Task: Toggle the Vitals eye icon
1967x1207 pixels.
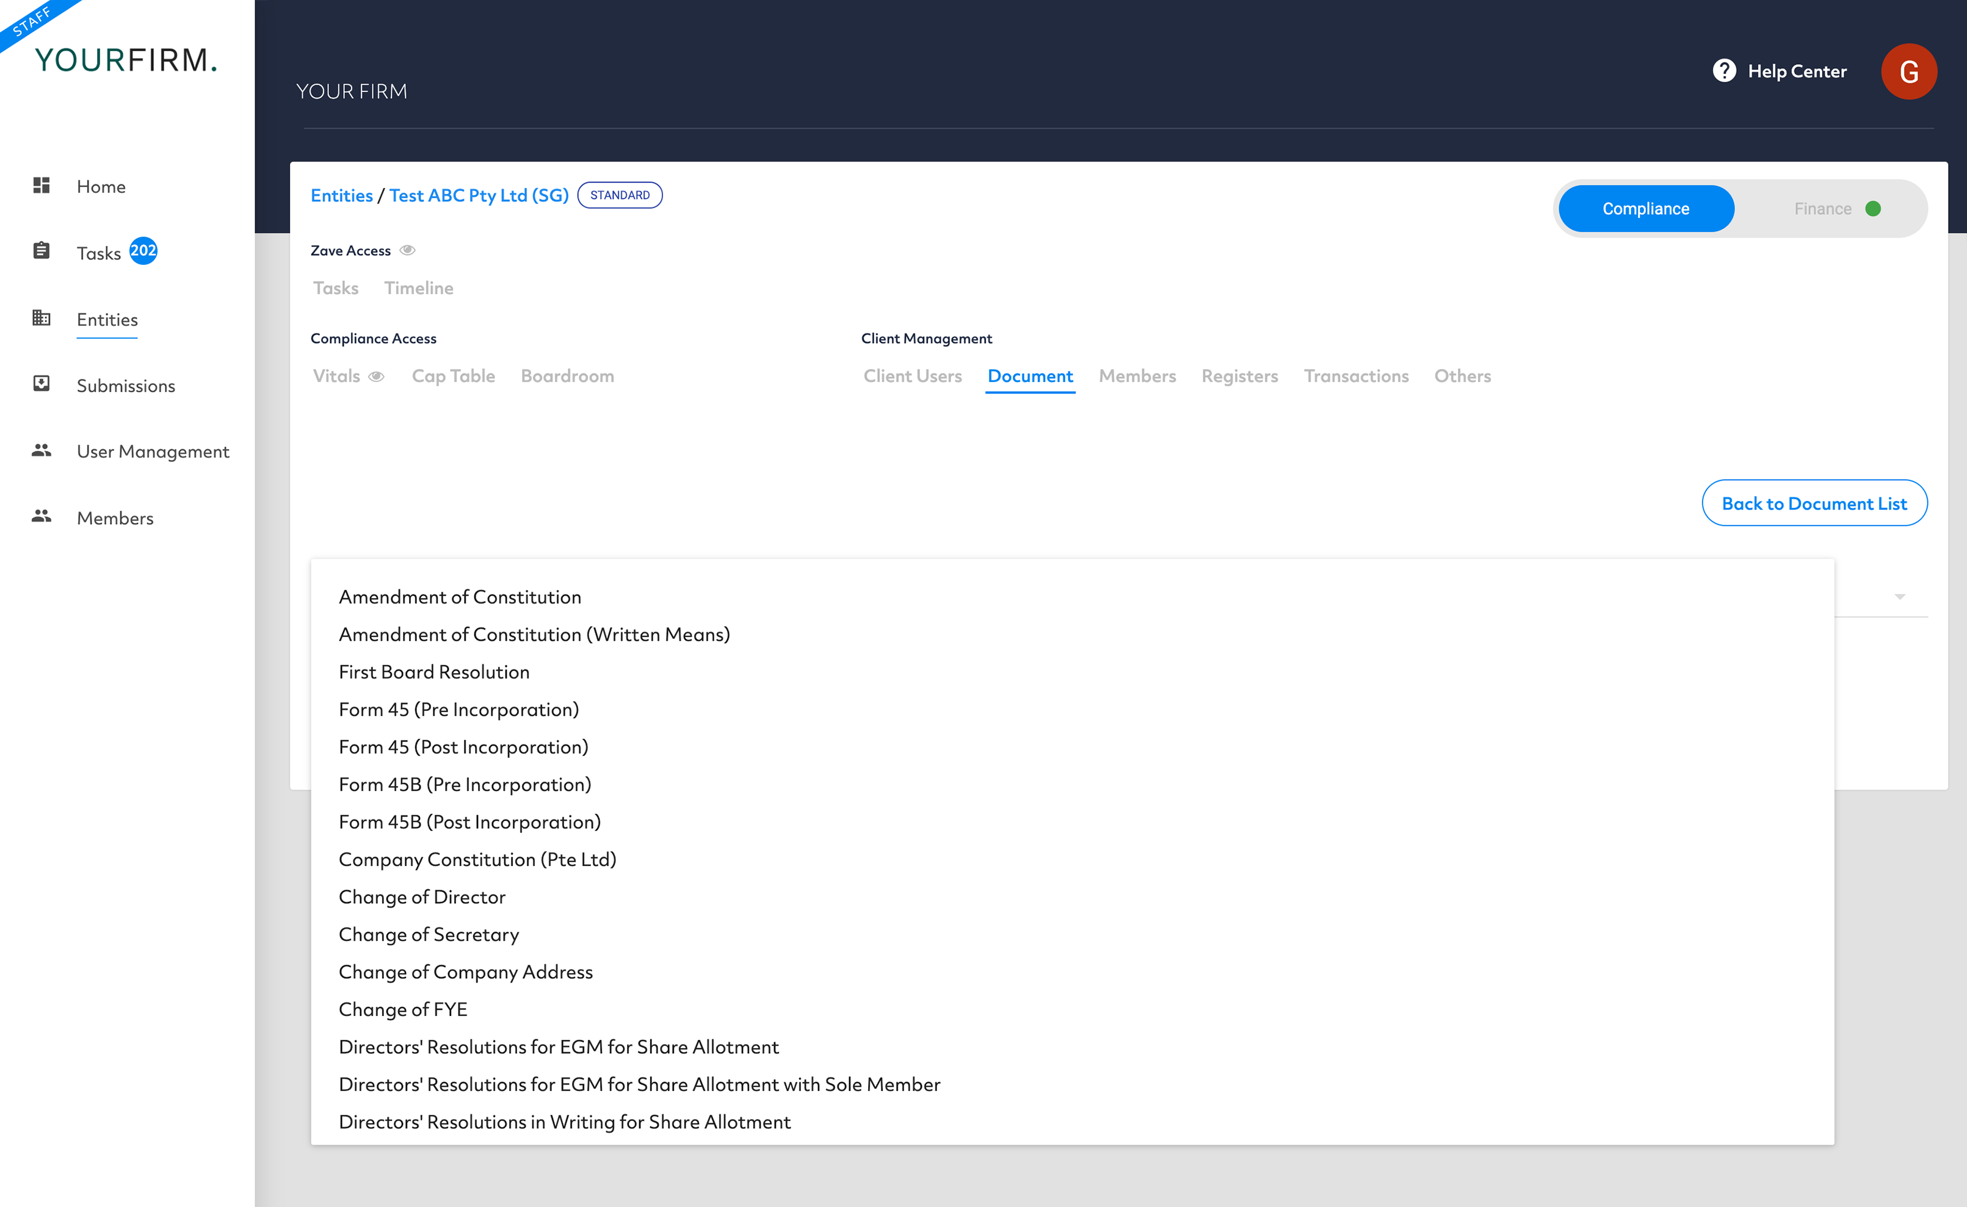Action: click(376, 377)
